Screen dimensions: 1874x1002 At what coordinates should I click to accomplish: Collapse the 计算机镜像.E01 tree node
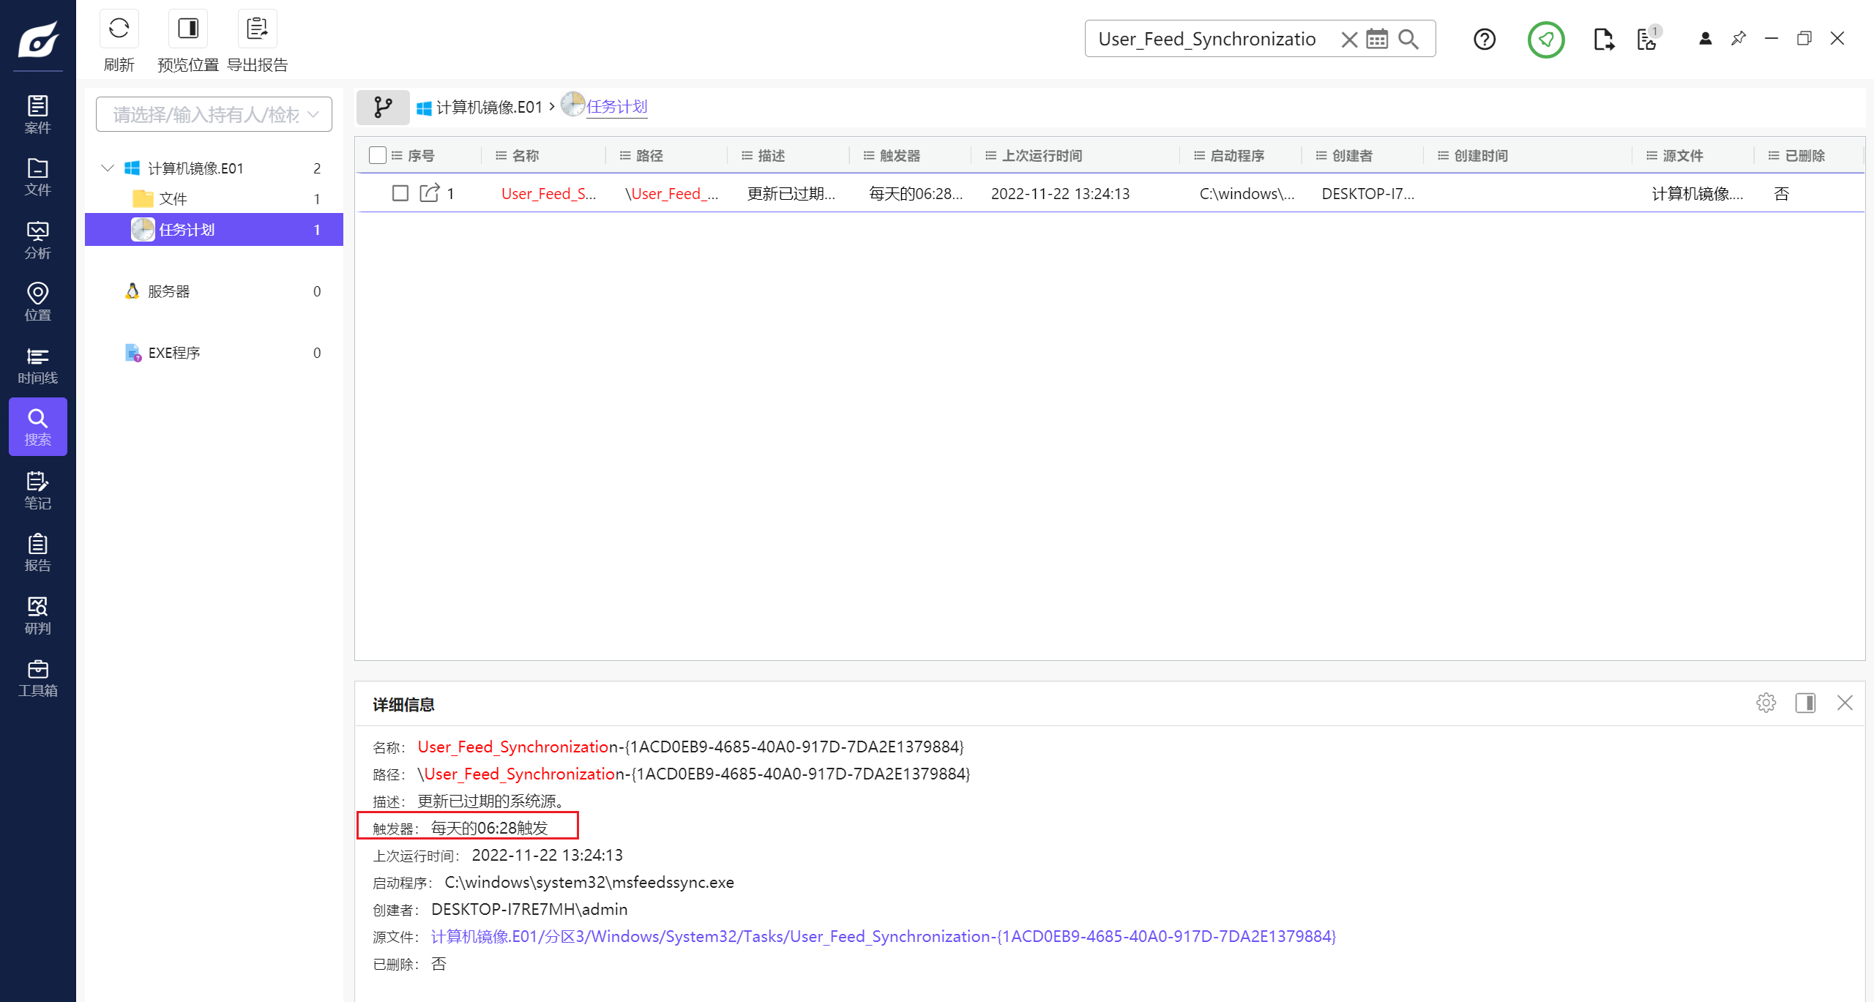[x=108, y=168]
